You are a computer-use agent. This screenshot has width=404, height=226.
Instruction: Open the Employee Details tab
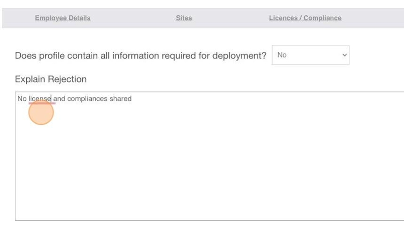63,18
